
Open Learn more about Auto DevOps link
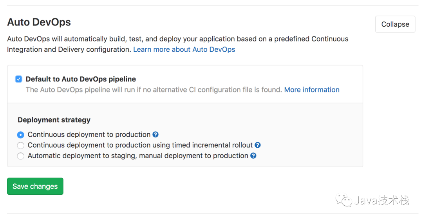(x=184, y=49)
